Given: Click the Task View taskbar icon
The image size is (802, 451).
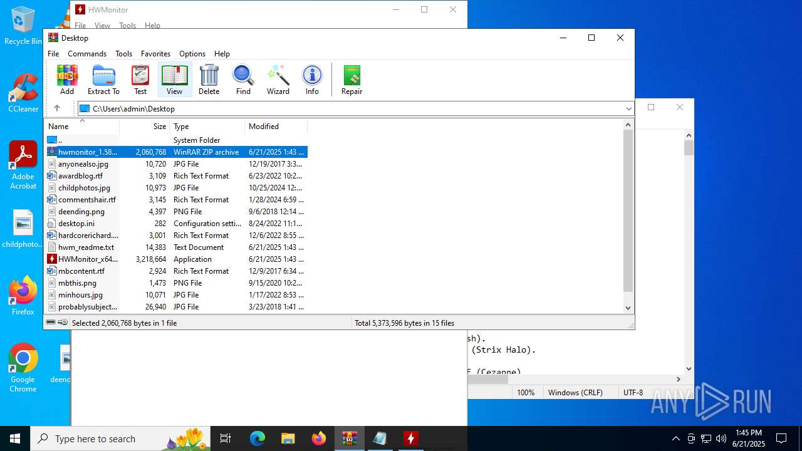Looking at the screenshot, I should (226, 438).
